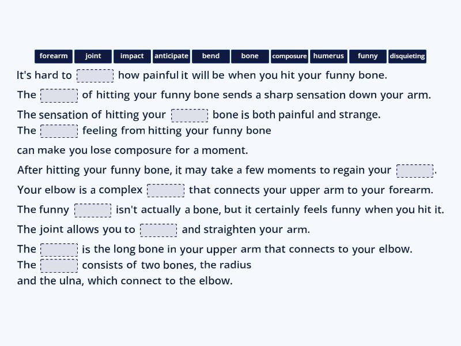This screenshot has width=461, height=346.
Task: Select the "funny" word tile
Action: 368,56
